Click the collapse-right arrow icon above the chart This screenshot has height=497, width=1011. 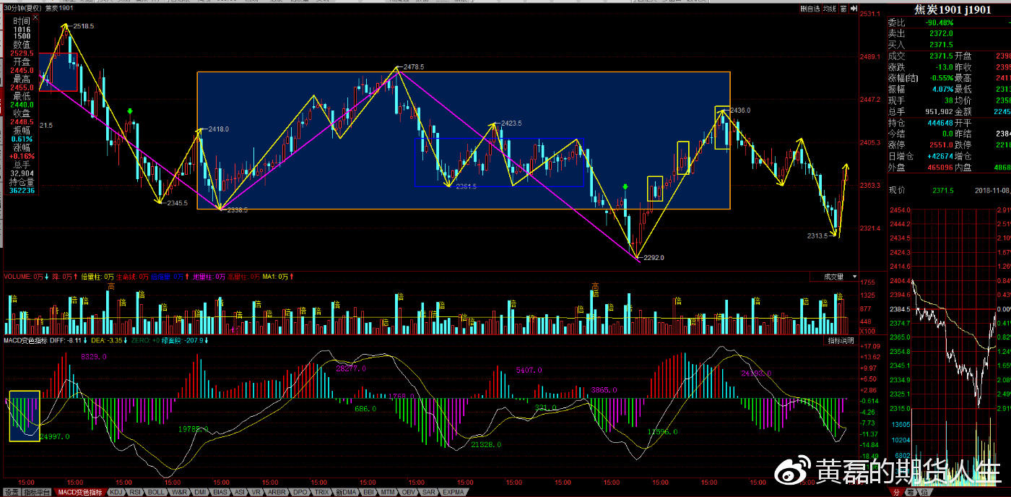coord(853,9)
